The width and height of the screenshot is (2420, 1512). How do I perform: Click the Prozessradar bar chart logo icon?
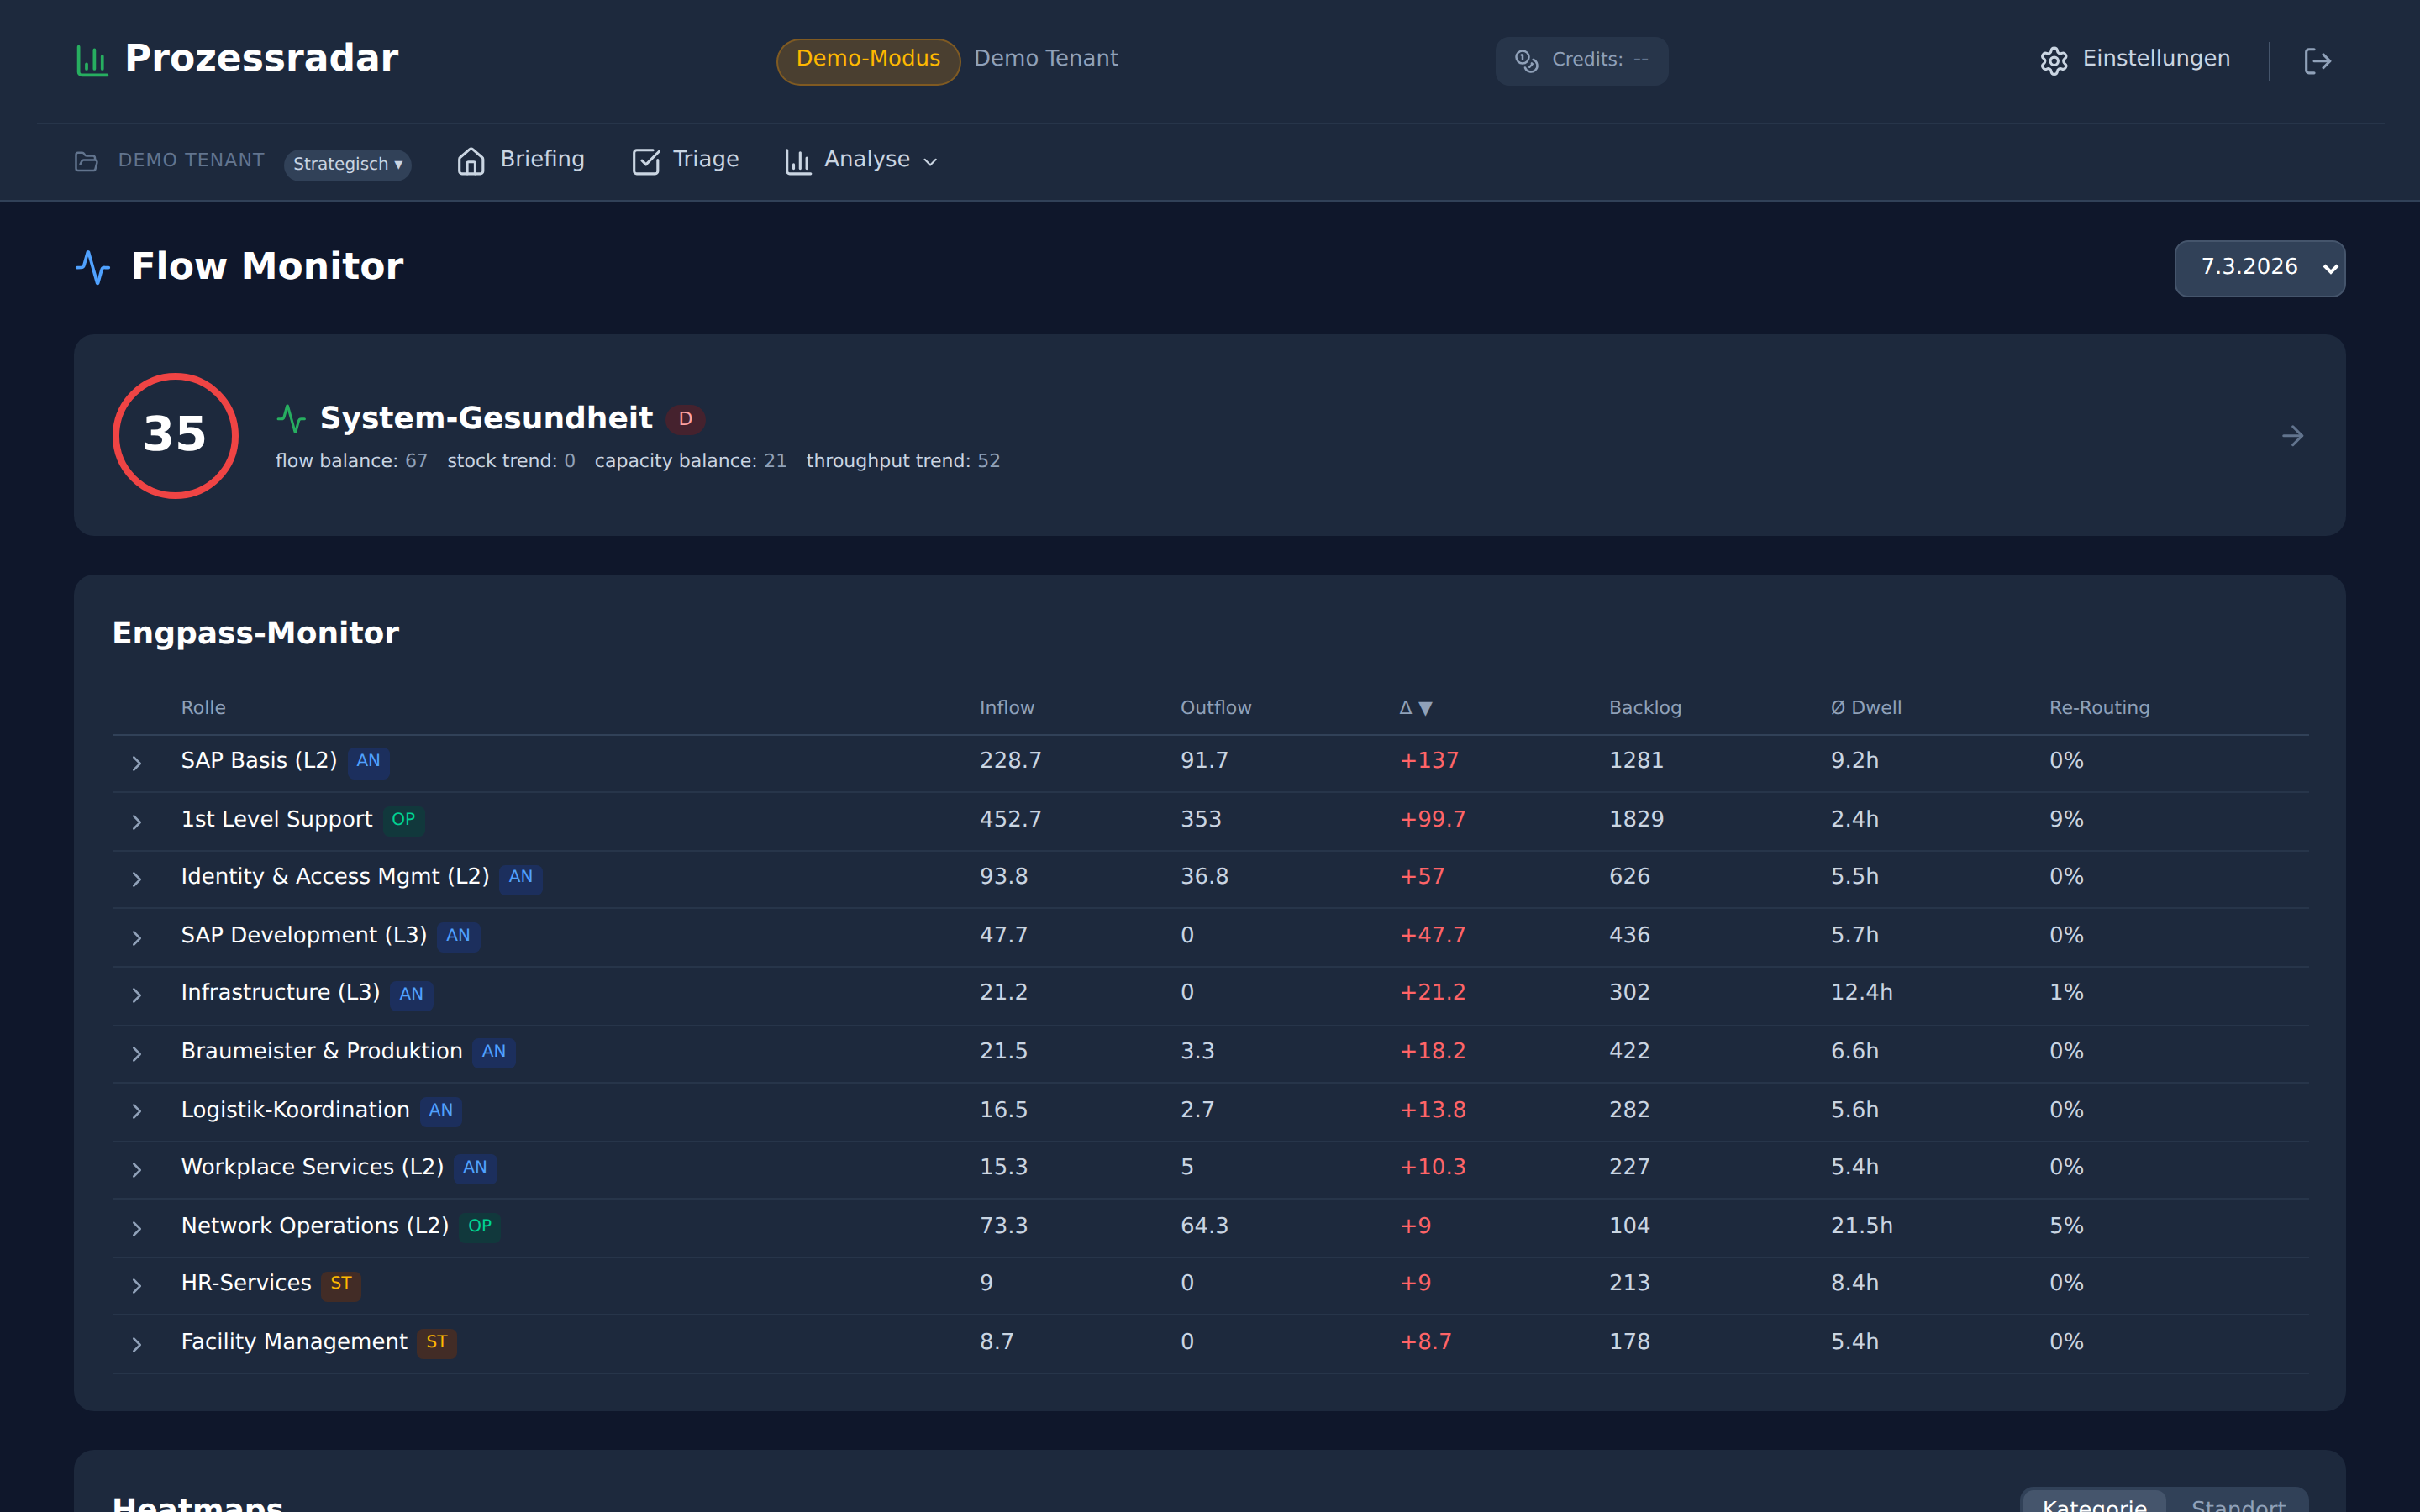(x=92, y=60)
